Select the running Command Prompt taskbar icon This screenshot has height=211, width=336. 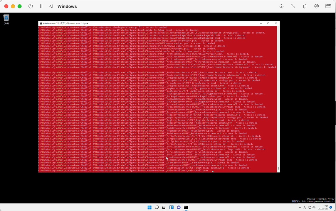pyautogui.click(x=186, y=207)
